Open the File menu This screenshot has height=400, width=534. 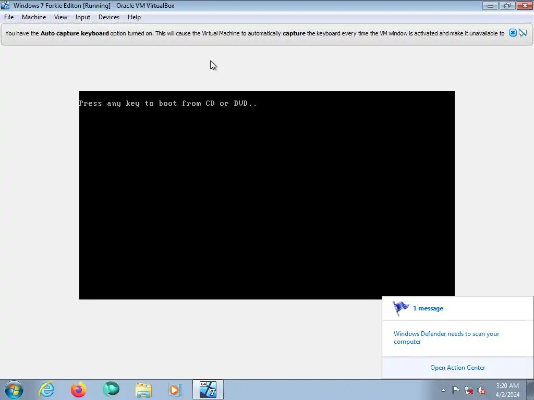click(9, 17)
